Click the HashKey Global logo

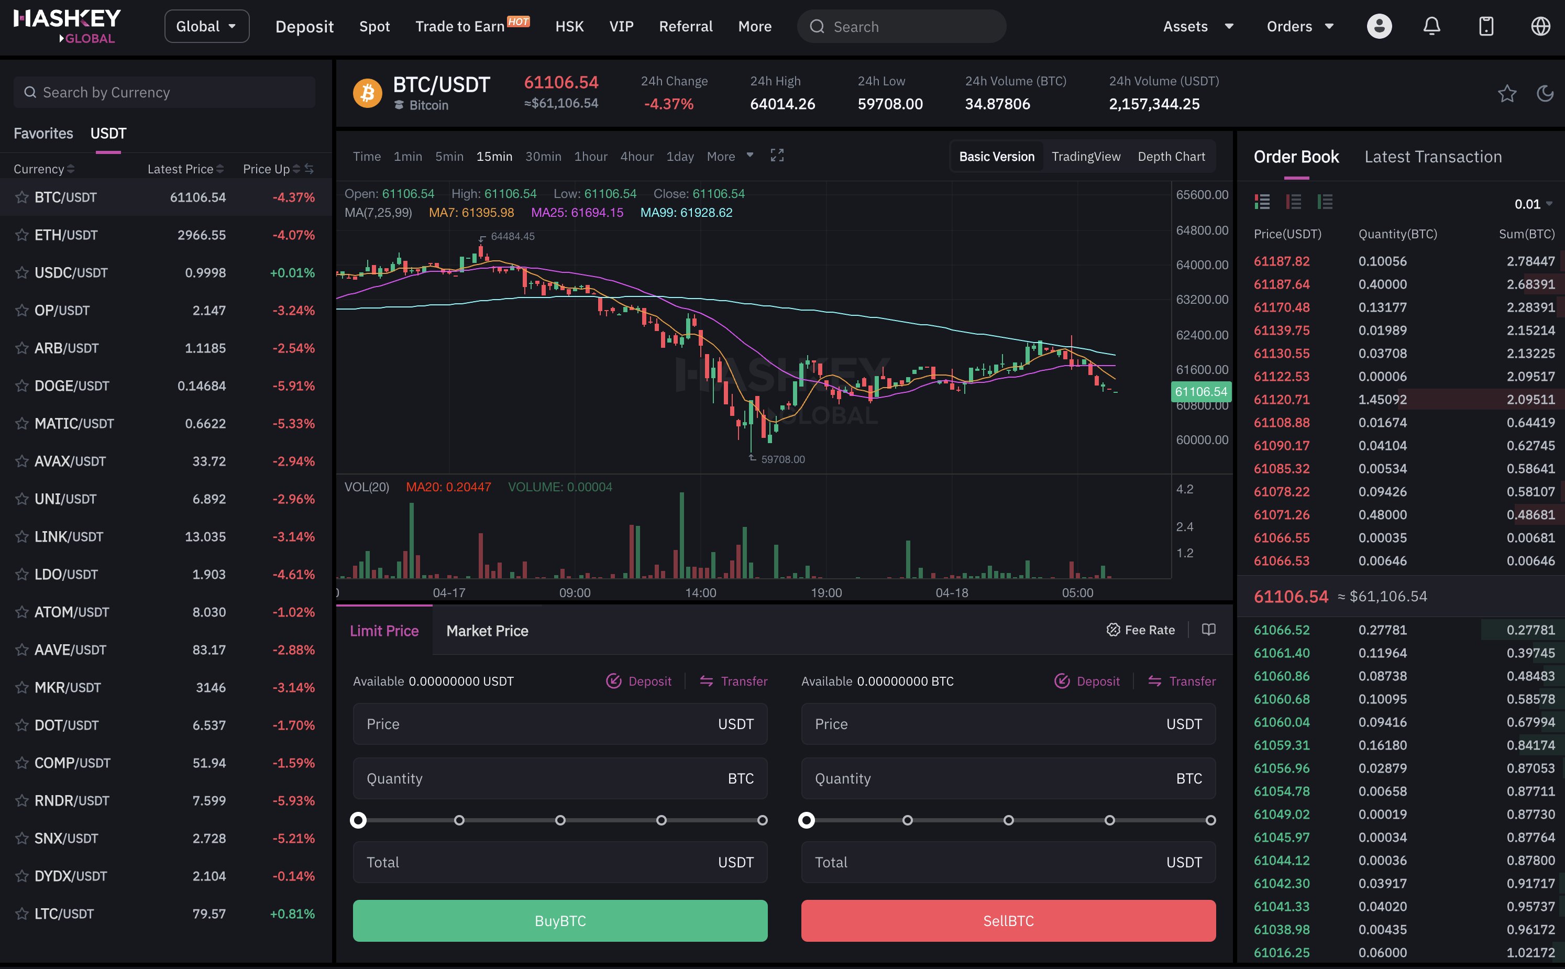67,26
